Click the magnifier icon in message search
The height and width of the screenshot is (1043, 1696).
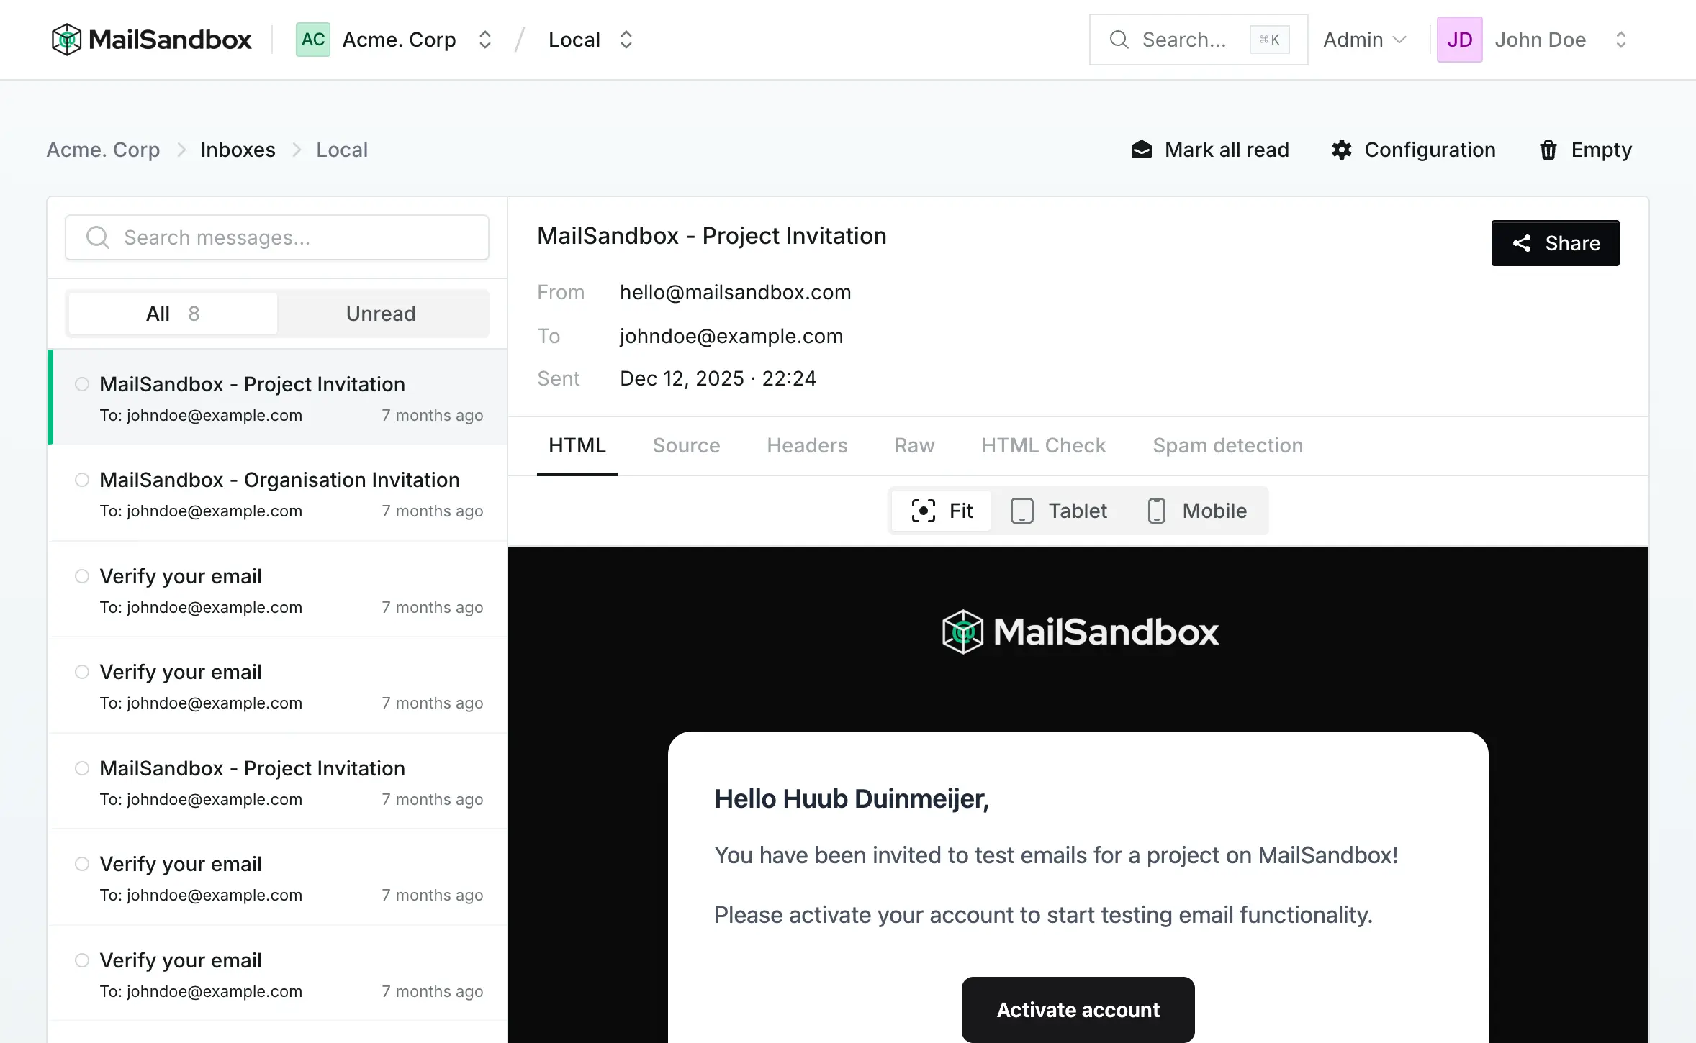click(x=98, y=237)
